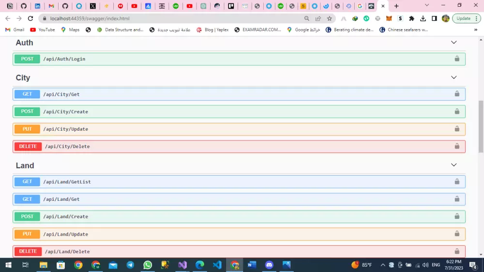Viewport: 484px width, 272px height.
Task: Click lock icon on POST /api/Land/Create
Action: click(457, 216)
